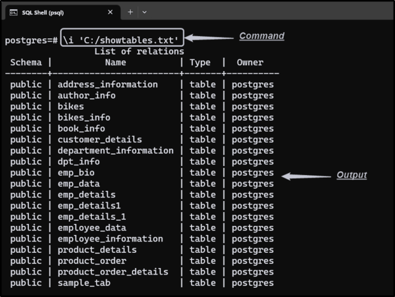Click the List of relations title
The height and width of the screenshot is (297, 395).
click(x=139, y=51)
